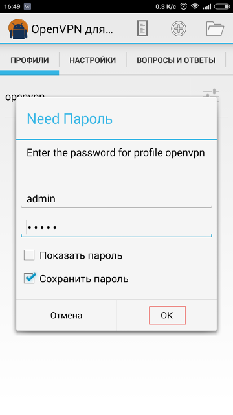Add new profile with plus icon
233x415 pixels.
pos(179,29)
